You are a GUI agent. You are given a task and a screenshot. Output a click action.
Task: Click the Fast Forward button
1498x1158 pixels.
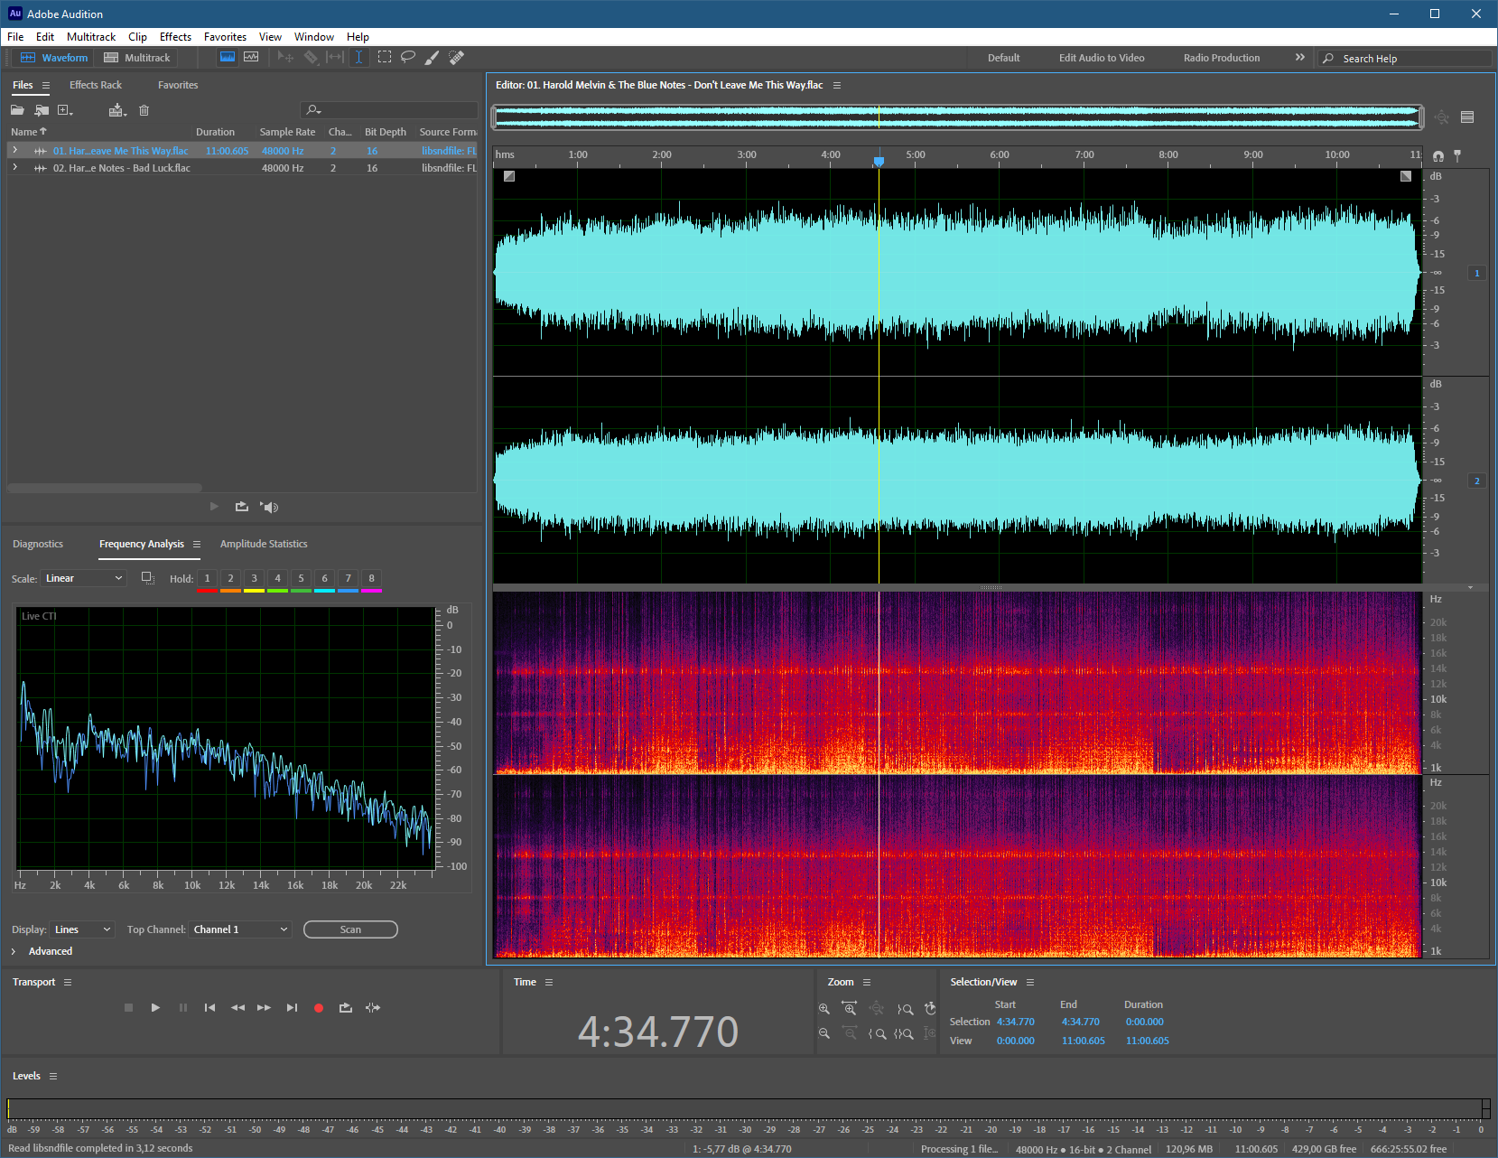(264, 1007)
